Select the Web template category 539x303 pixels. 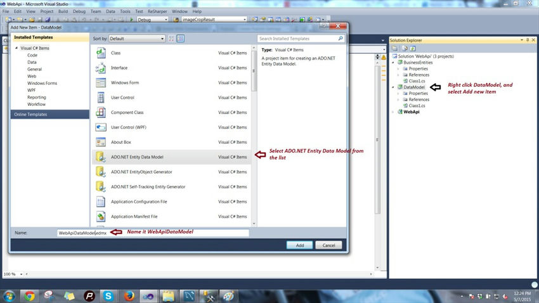[32, 76]
